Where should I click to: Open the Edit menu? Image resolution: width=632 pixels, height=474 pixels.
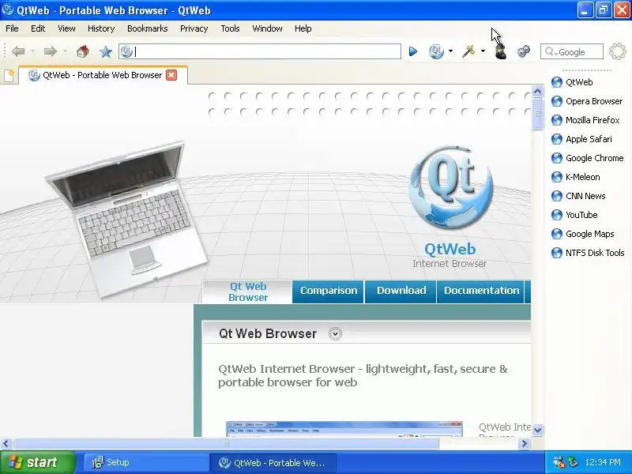[38, 28]
